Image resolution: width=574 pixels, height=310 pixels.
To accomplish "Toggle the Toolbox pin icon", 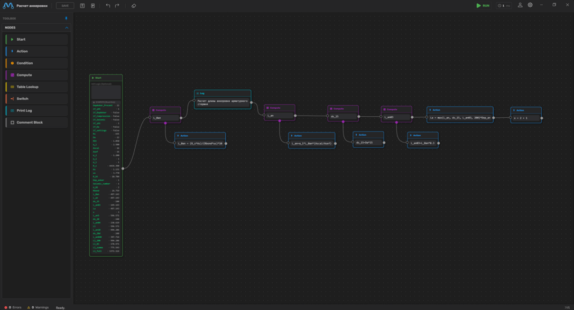I will click(66, 18).
